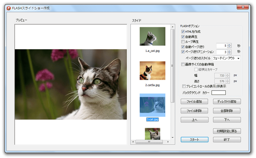Click slide list scroll up arrow
256x158 pixels.
pyautogui.click(x=173, y=27)
